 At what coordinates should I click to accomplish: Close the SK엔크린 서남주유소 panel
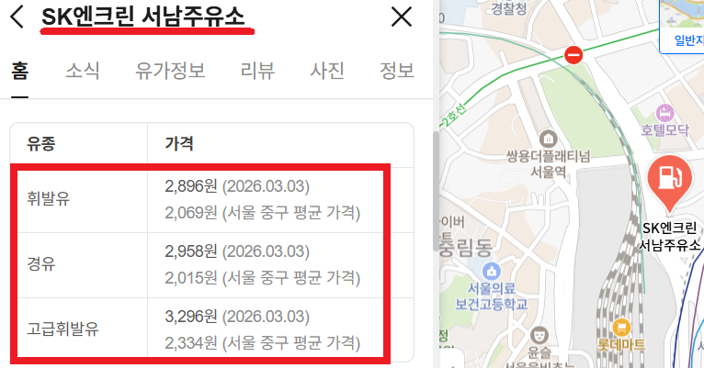pos(402,17)
